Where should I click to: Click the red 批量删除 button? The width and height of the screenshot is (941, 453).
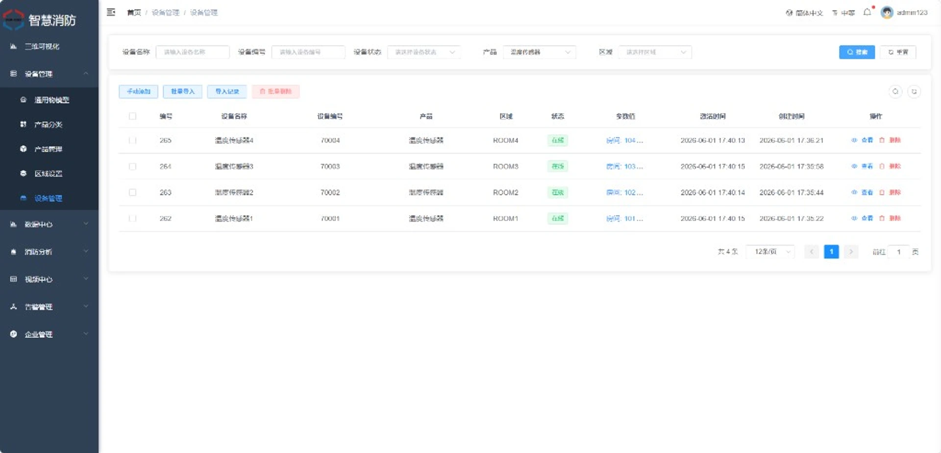(275, 92)
